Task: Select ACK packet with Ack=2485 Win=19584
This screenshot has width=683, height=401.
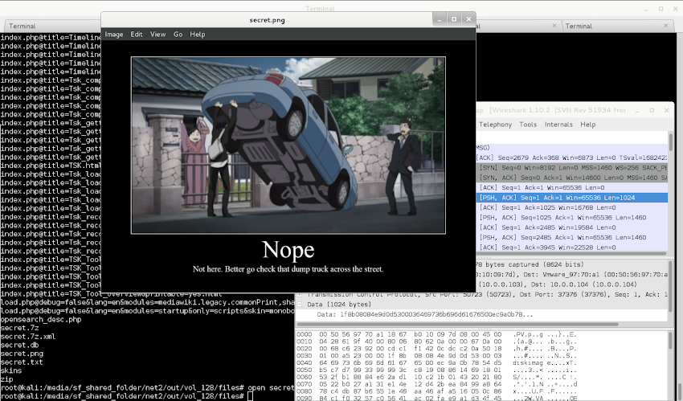Action: pos(571,227)
